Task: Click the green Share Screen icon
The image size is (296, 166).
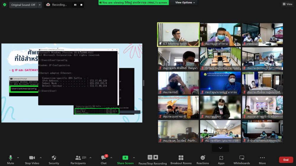Action: (x=125, y=158)
